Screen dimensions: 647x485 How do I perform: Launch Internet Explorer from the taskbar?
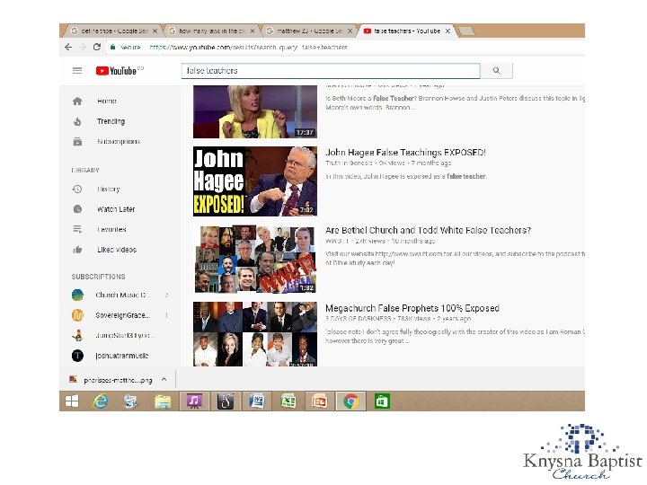(x=101, y=401)
